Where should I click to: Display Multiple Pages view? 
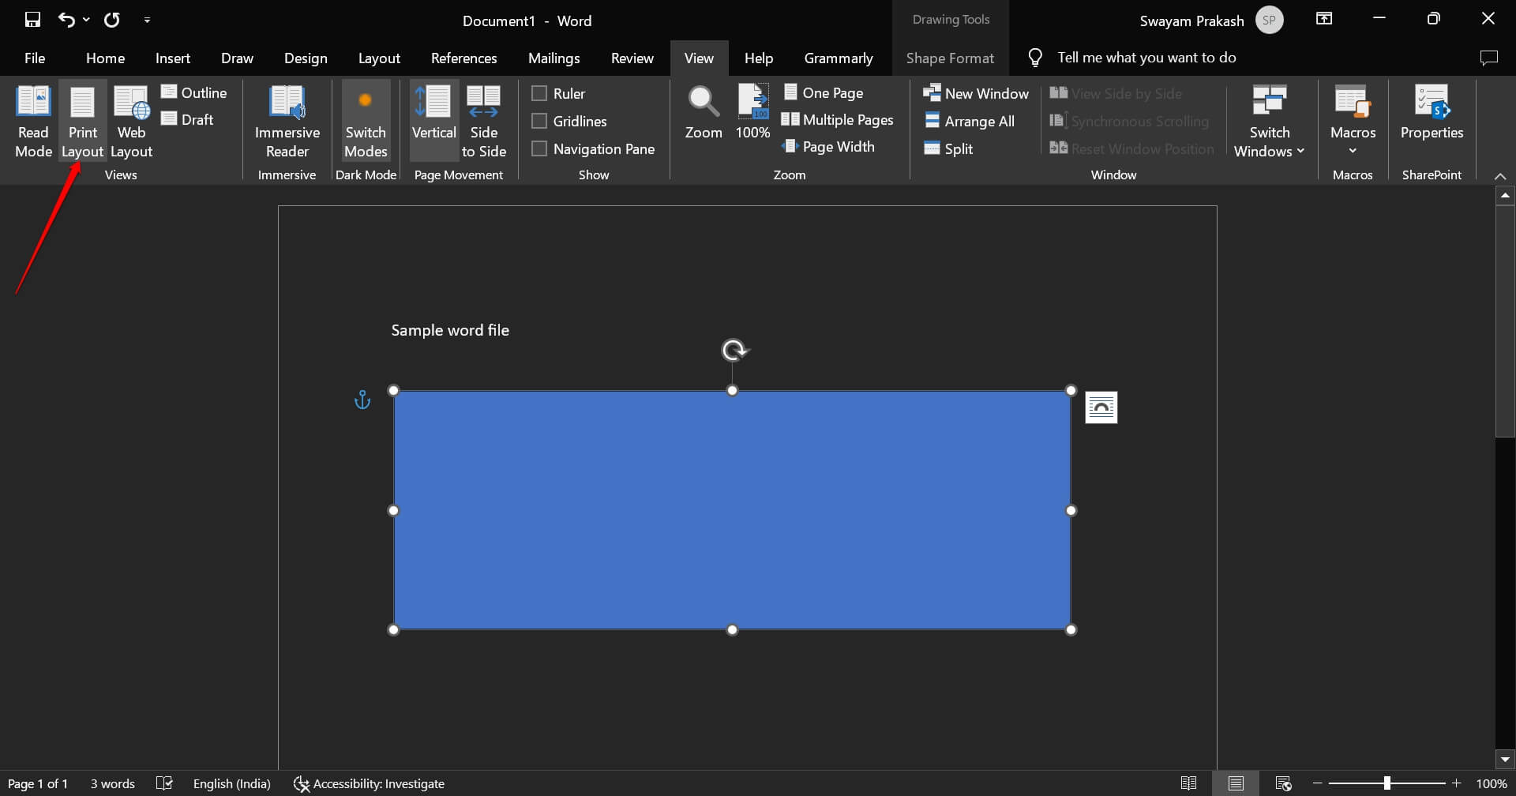pyautogui.click(x=837, y=119)
